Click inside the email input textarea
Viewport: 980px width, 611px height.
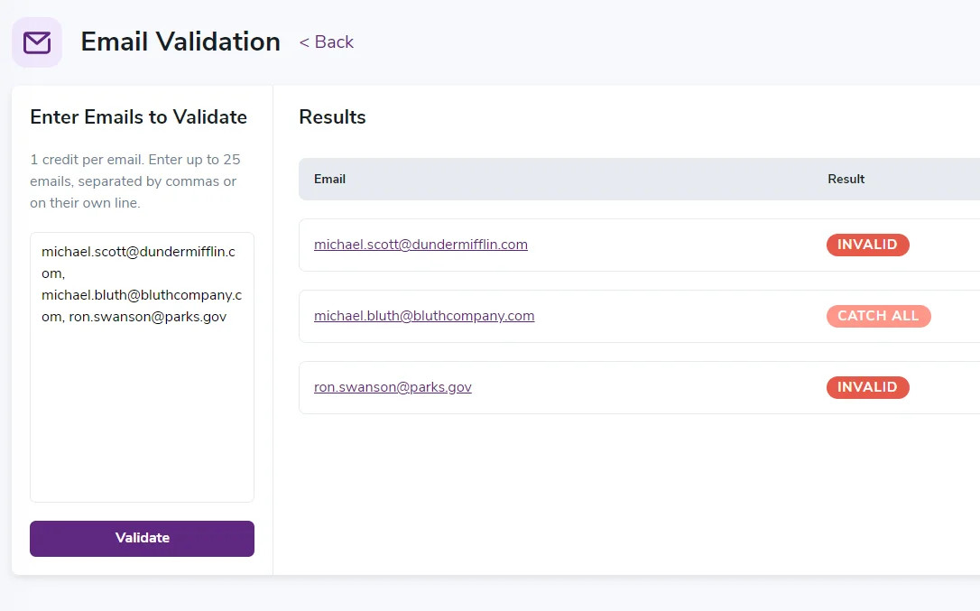click(142, 366)
